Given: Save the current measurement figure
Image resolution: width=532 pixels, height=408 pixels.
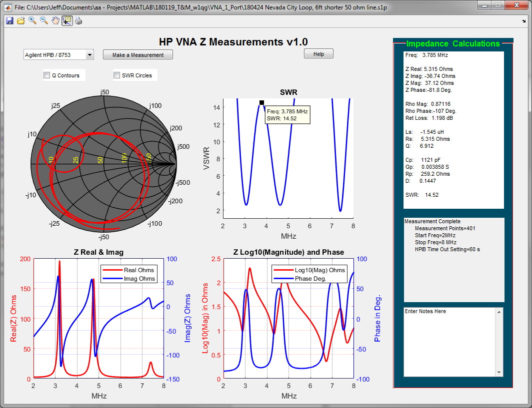Looking at the screenshot, I should (x=10, y=20).
